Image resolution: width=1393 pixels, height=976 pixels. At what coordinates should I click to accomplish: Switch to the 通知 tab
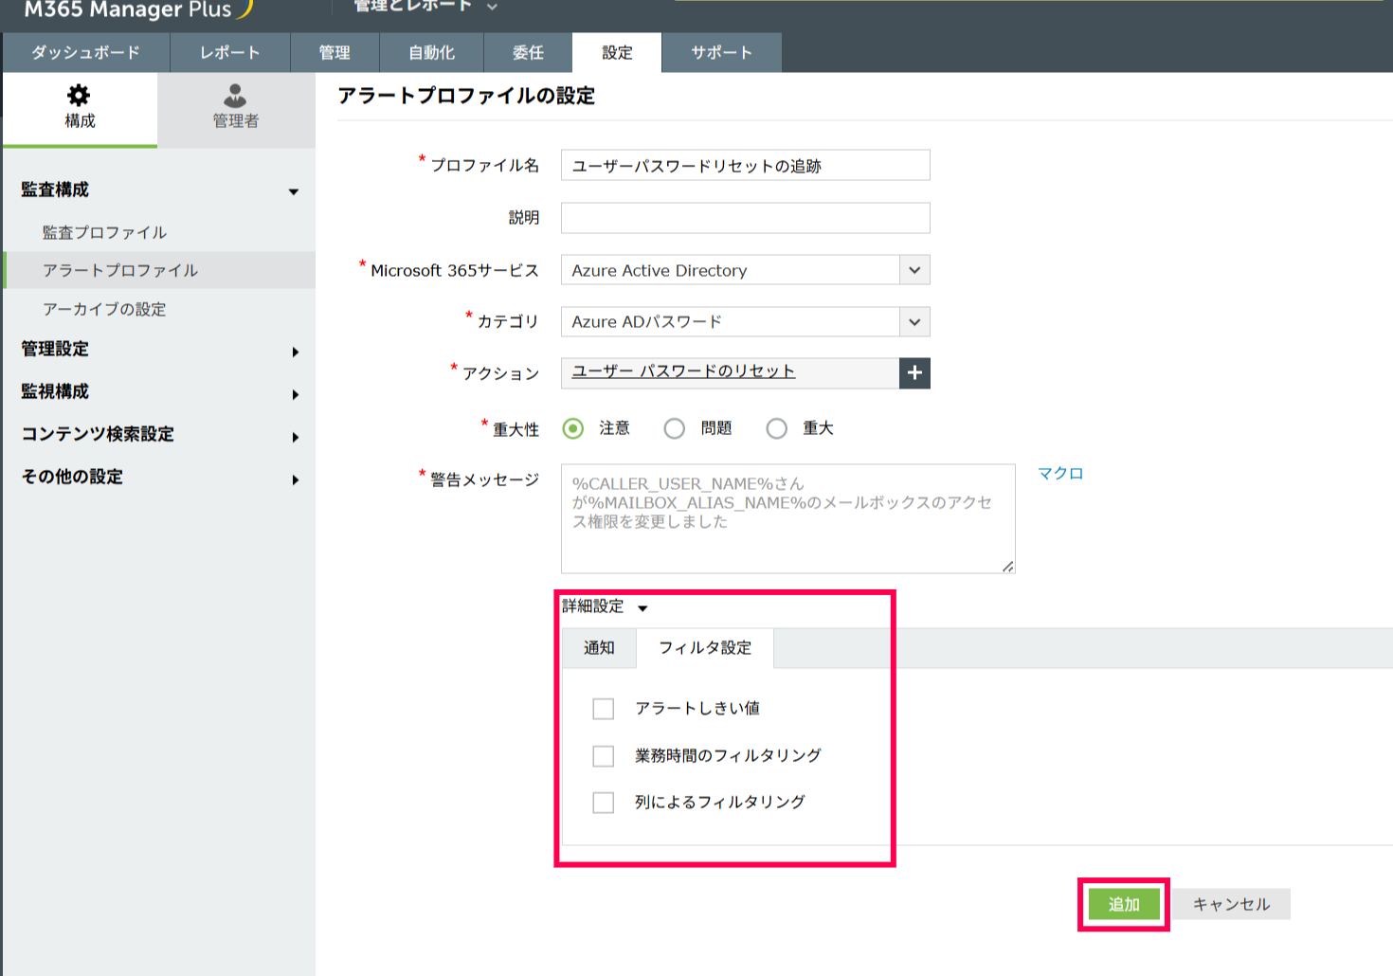click(x=599, y=648)
